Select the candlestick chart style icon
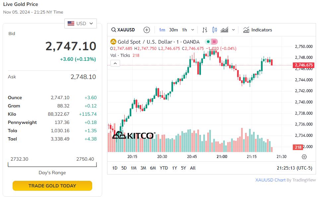The image size is (320, 197). 215,30
